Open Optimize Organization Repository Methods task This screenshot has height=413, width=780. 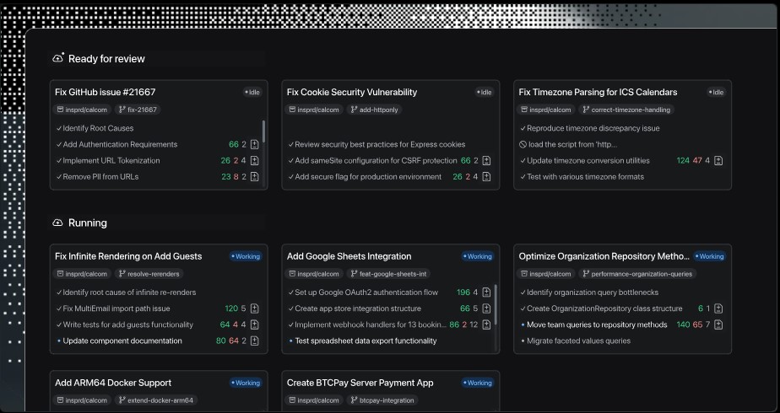click(604, 256)
